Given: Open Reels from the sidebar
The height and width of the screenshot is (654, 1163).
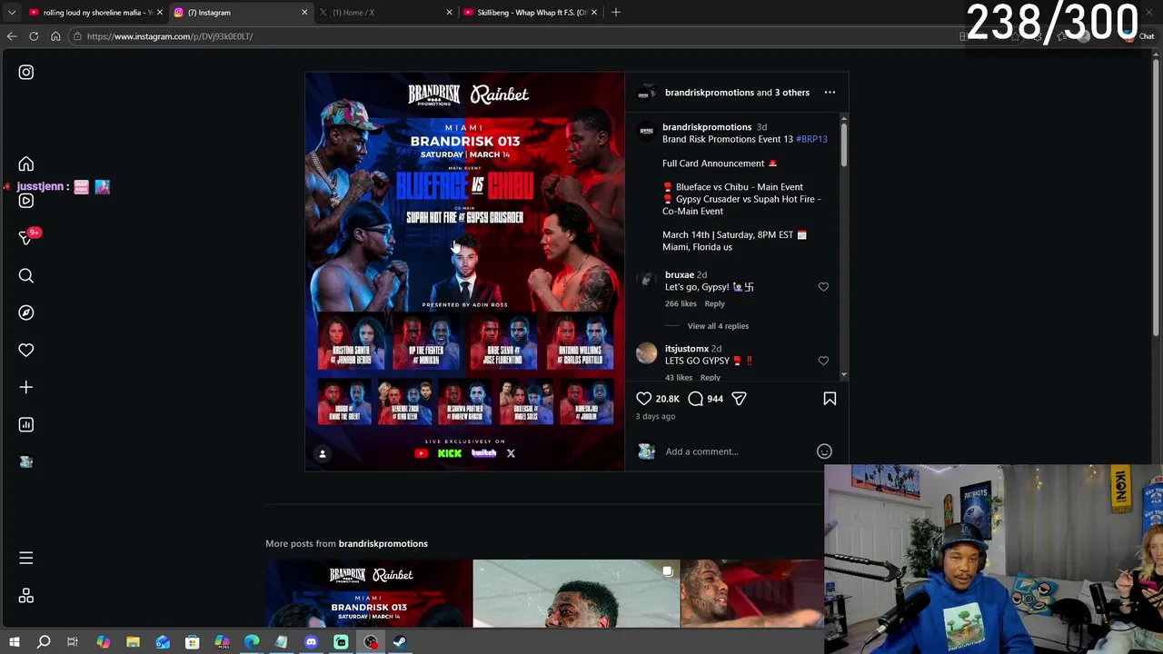Looking at the screenshot, I should point(26,201).
